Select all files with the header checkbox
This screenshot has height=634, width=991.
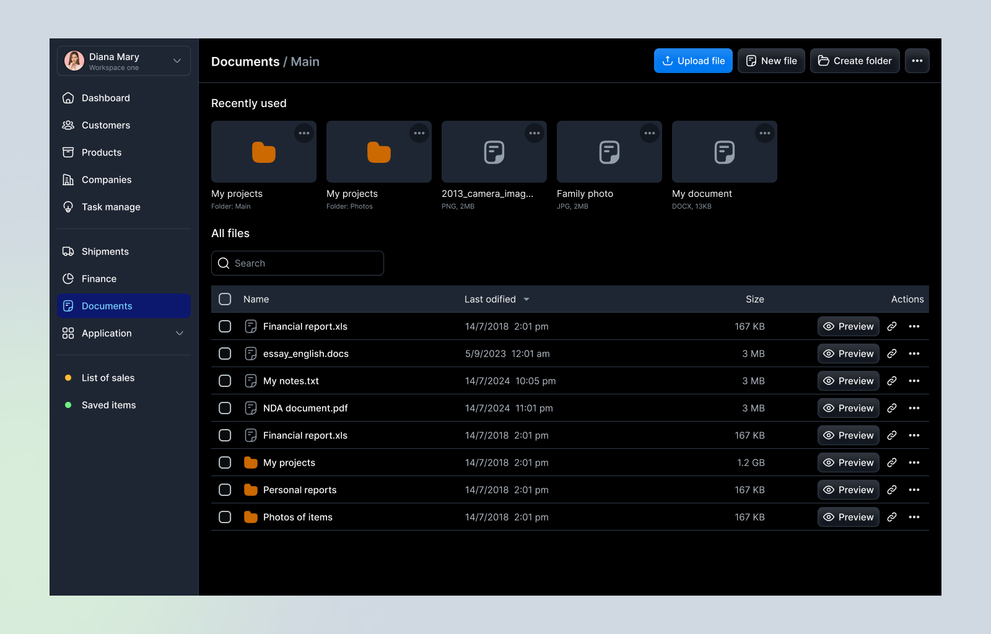click(x=225, y=299)
